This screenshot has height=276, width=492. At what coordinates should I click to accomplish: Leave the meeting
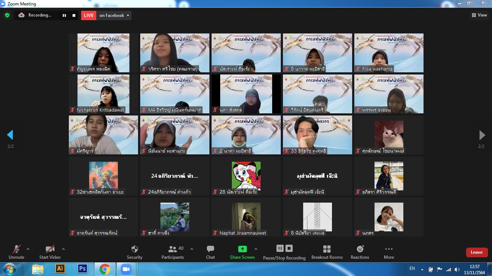click(x=477, y=252)
